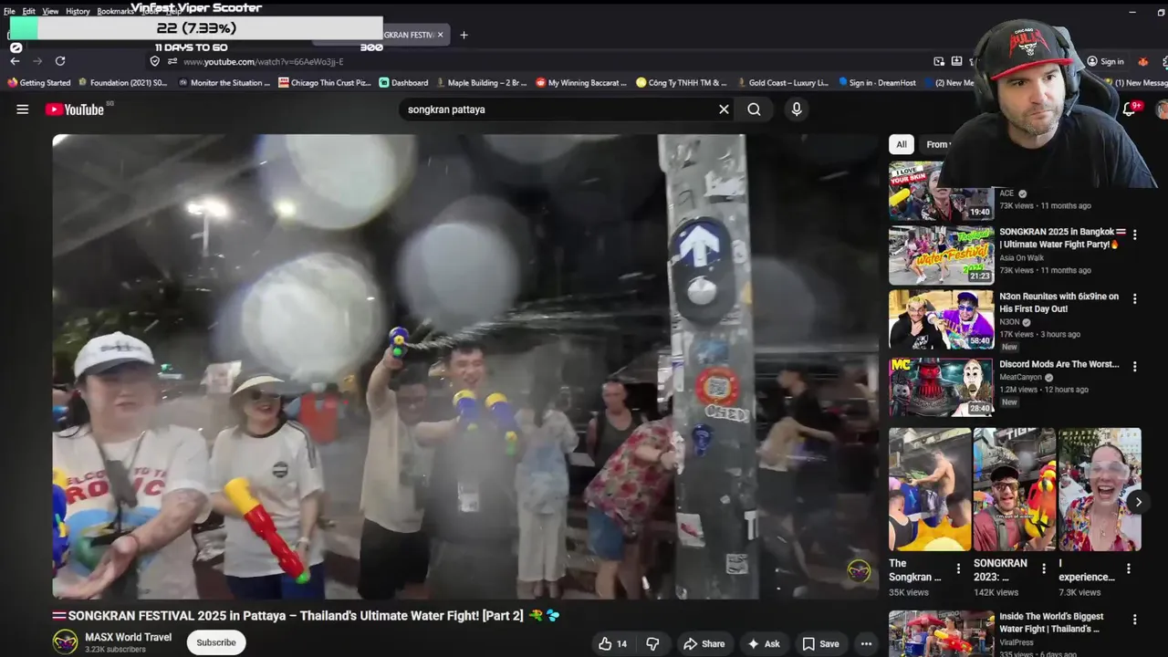Open 'I experience' short with 7.3K views
This screenshot has height=657, width=1168.
pyautogui.click(x=1100, y=489)
